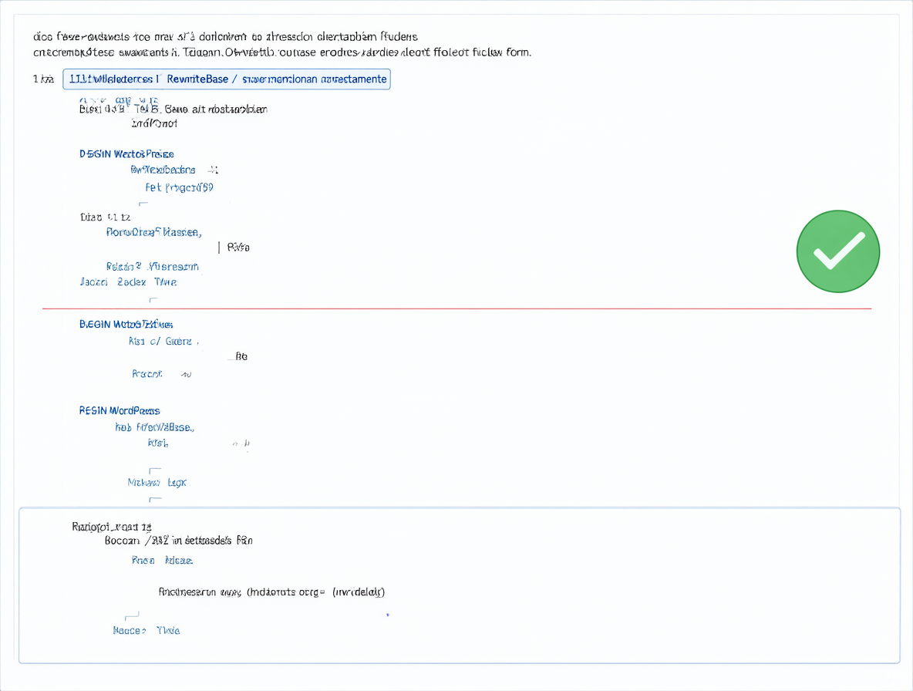
Task: Click the first blue BEGIN WordPress heading
Action: pyautogui.click(x=126, y=154)
